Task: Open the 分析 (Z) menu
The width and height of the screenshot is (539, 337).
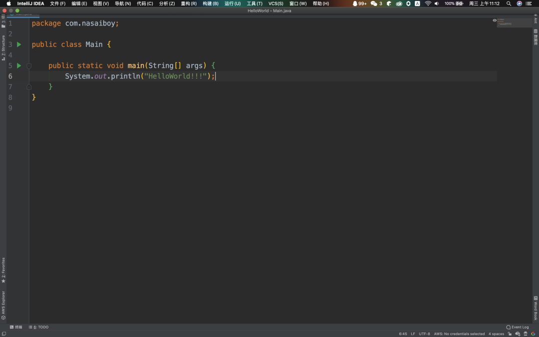Action: [167, 3]
